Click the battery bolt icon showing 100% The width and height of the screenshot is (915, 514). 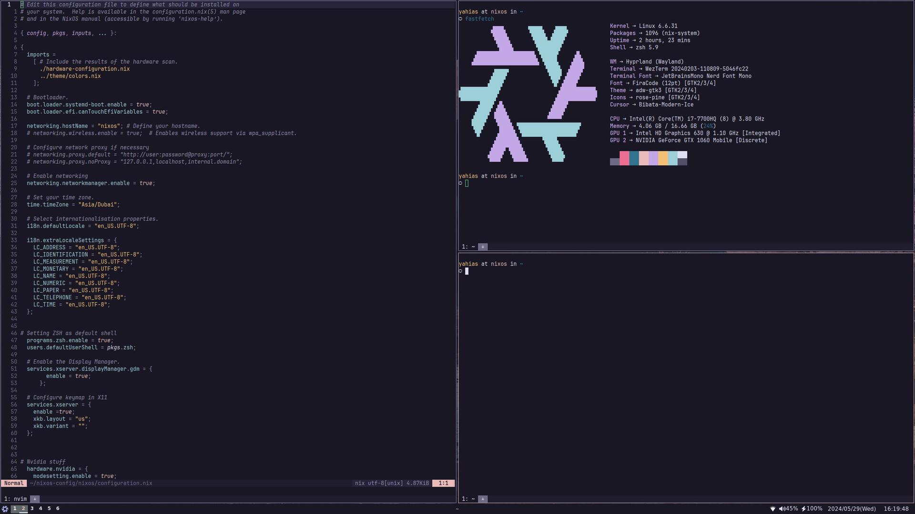(x=803, y=509)
